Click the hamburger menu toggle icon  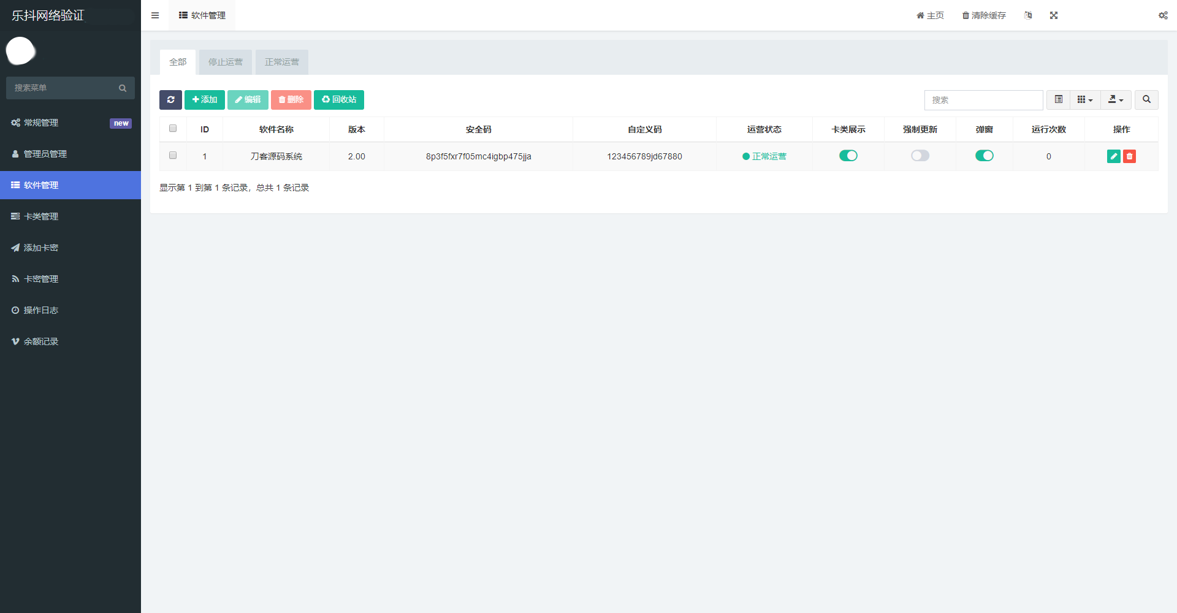(x=155, y=15)
